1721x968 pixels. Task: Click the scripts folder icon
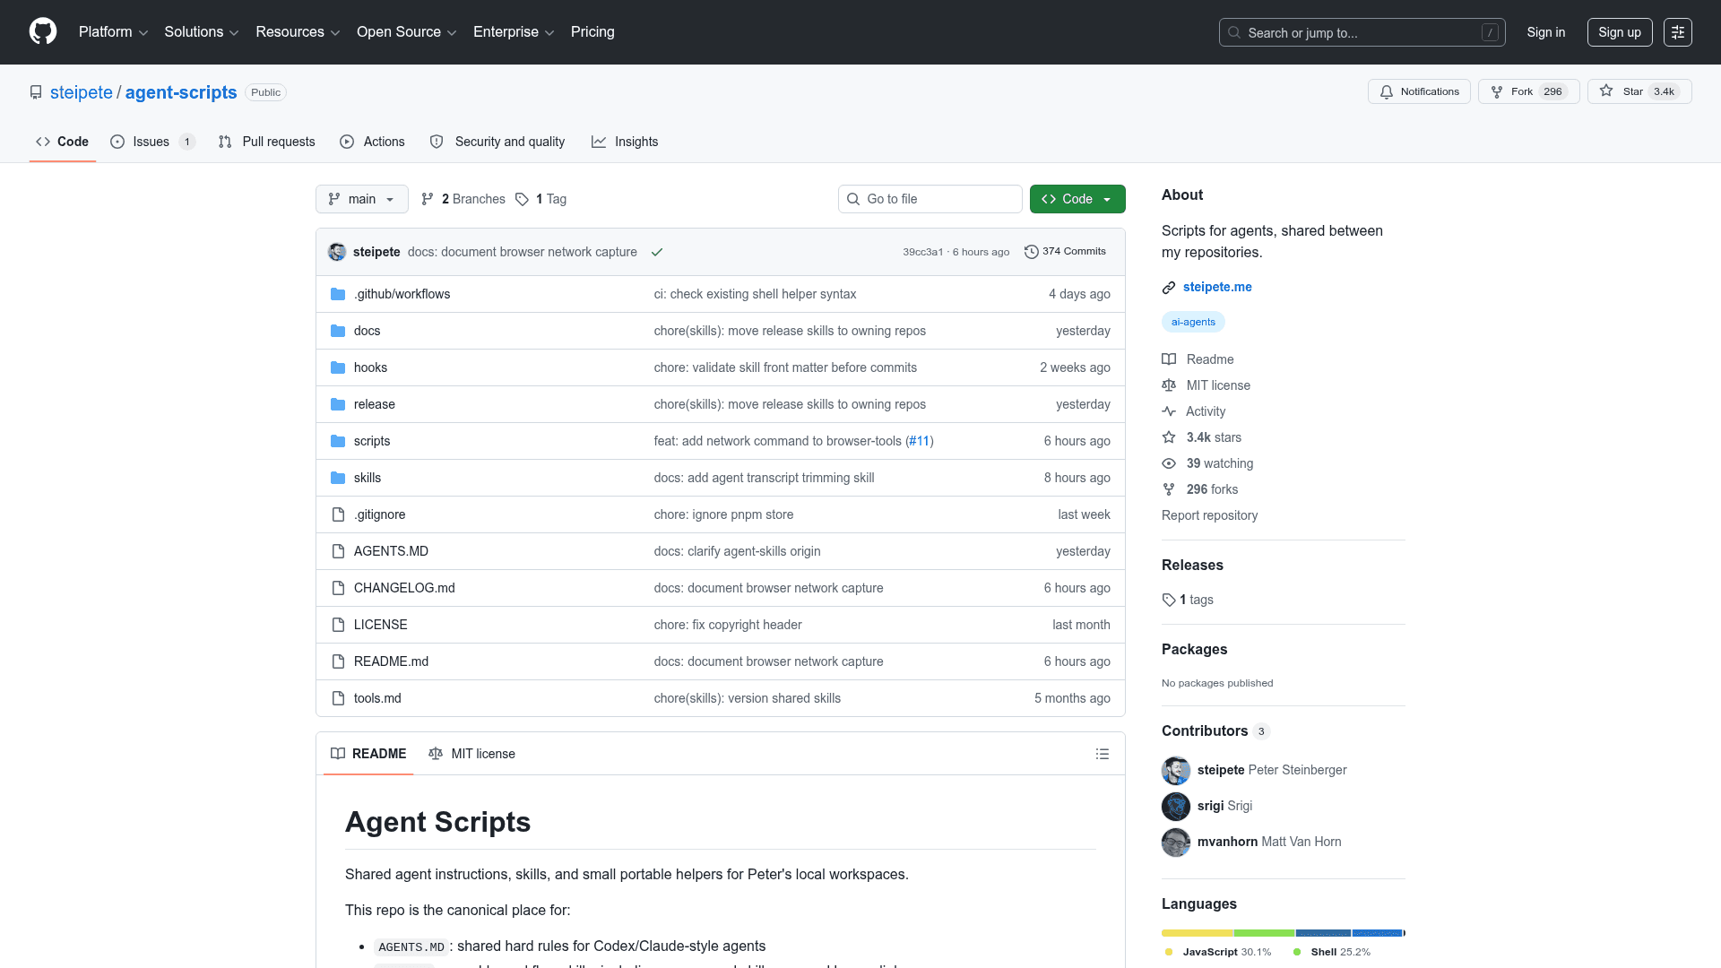pyautogui.click(x=338, y=441)
